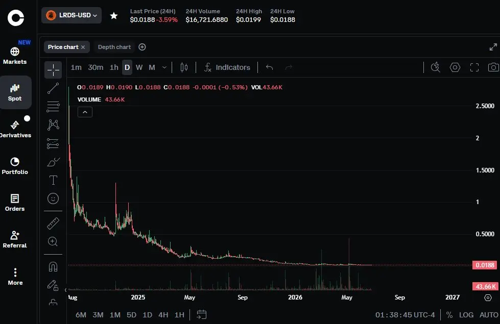This screenshot has width=500, height=324.
Task: Open the go-to-date calendar icon
Action: pyautogui.click(x=202, y=315)
